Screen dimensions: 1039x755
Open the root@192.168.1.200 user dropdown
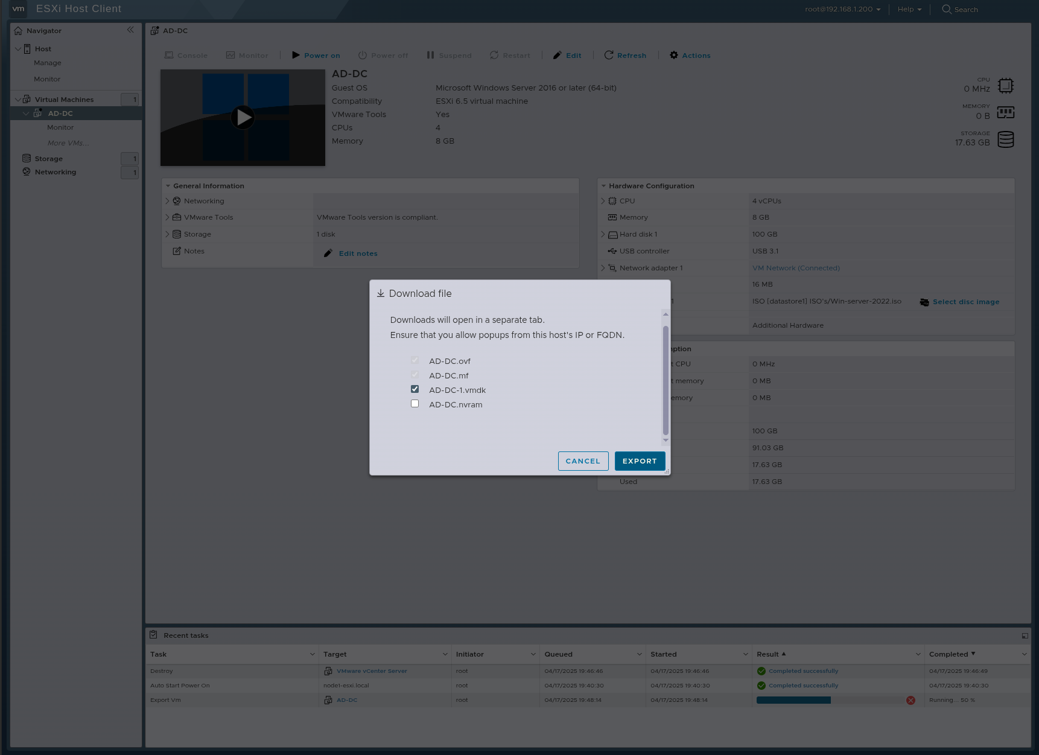(842, 9)
